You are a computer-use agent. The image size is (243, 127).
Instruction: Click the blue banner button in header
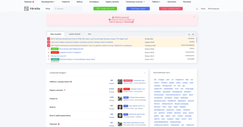tap(138, 9)
